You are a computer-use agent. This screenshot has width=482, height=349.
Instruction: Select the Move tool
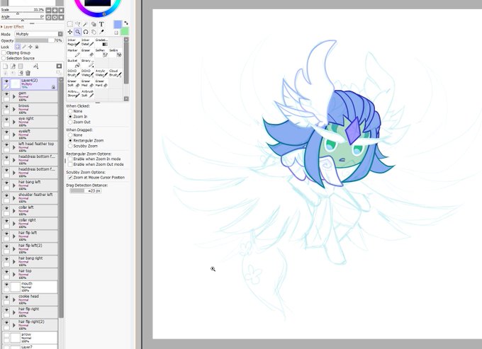tap(69, 32)
